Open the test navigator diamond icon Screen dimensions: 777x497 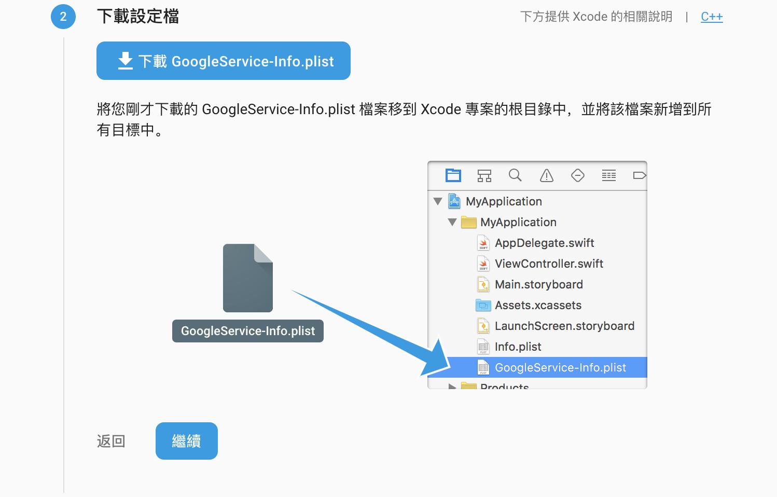(x=578, y=175)
